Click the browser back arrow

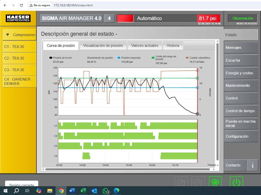5,5
